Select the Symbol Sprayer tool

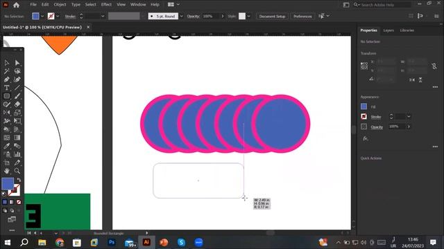click(x=6, y=154)
